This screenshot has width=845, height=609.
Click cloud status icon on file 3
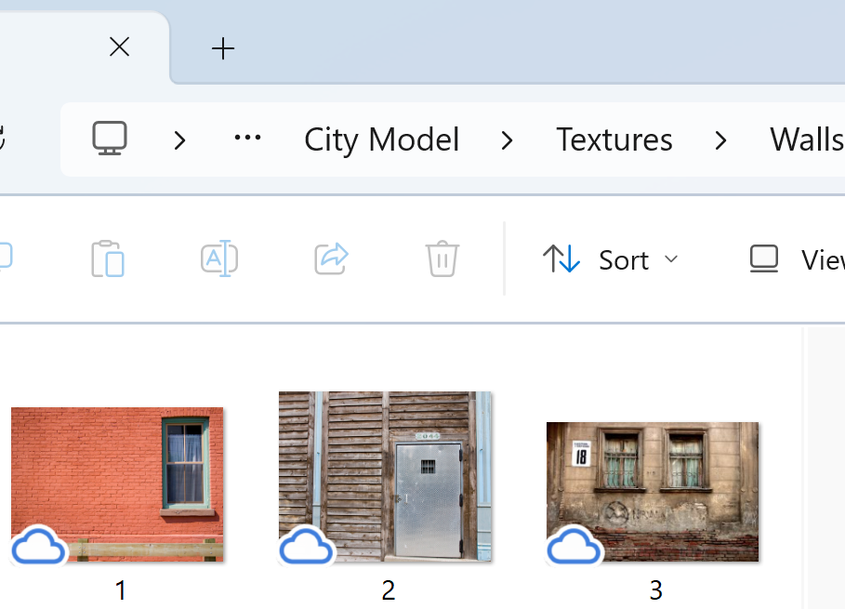pos(574,546)
